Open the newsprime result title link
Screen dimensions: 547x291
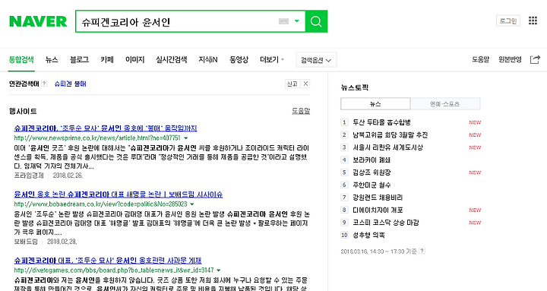(106, 128)
